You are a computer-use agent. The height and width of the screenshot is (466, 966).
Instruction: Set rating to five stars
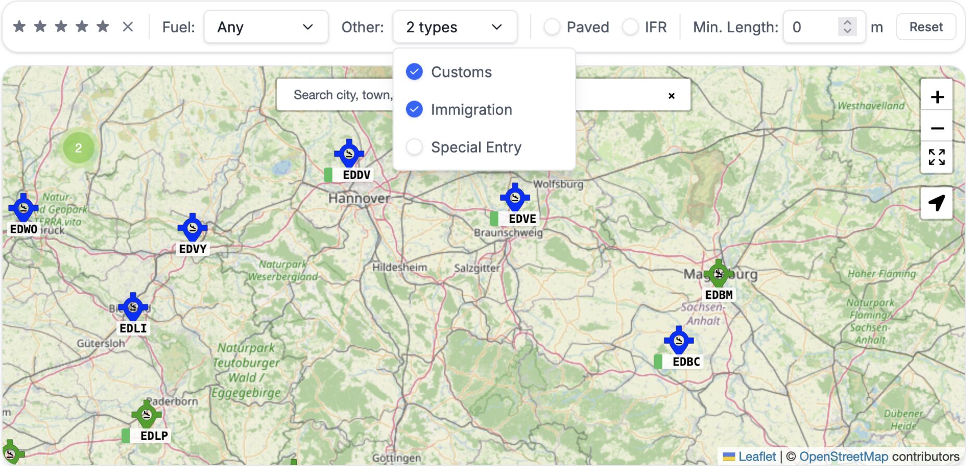pos(103,27)
